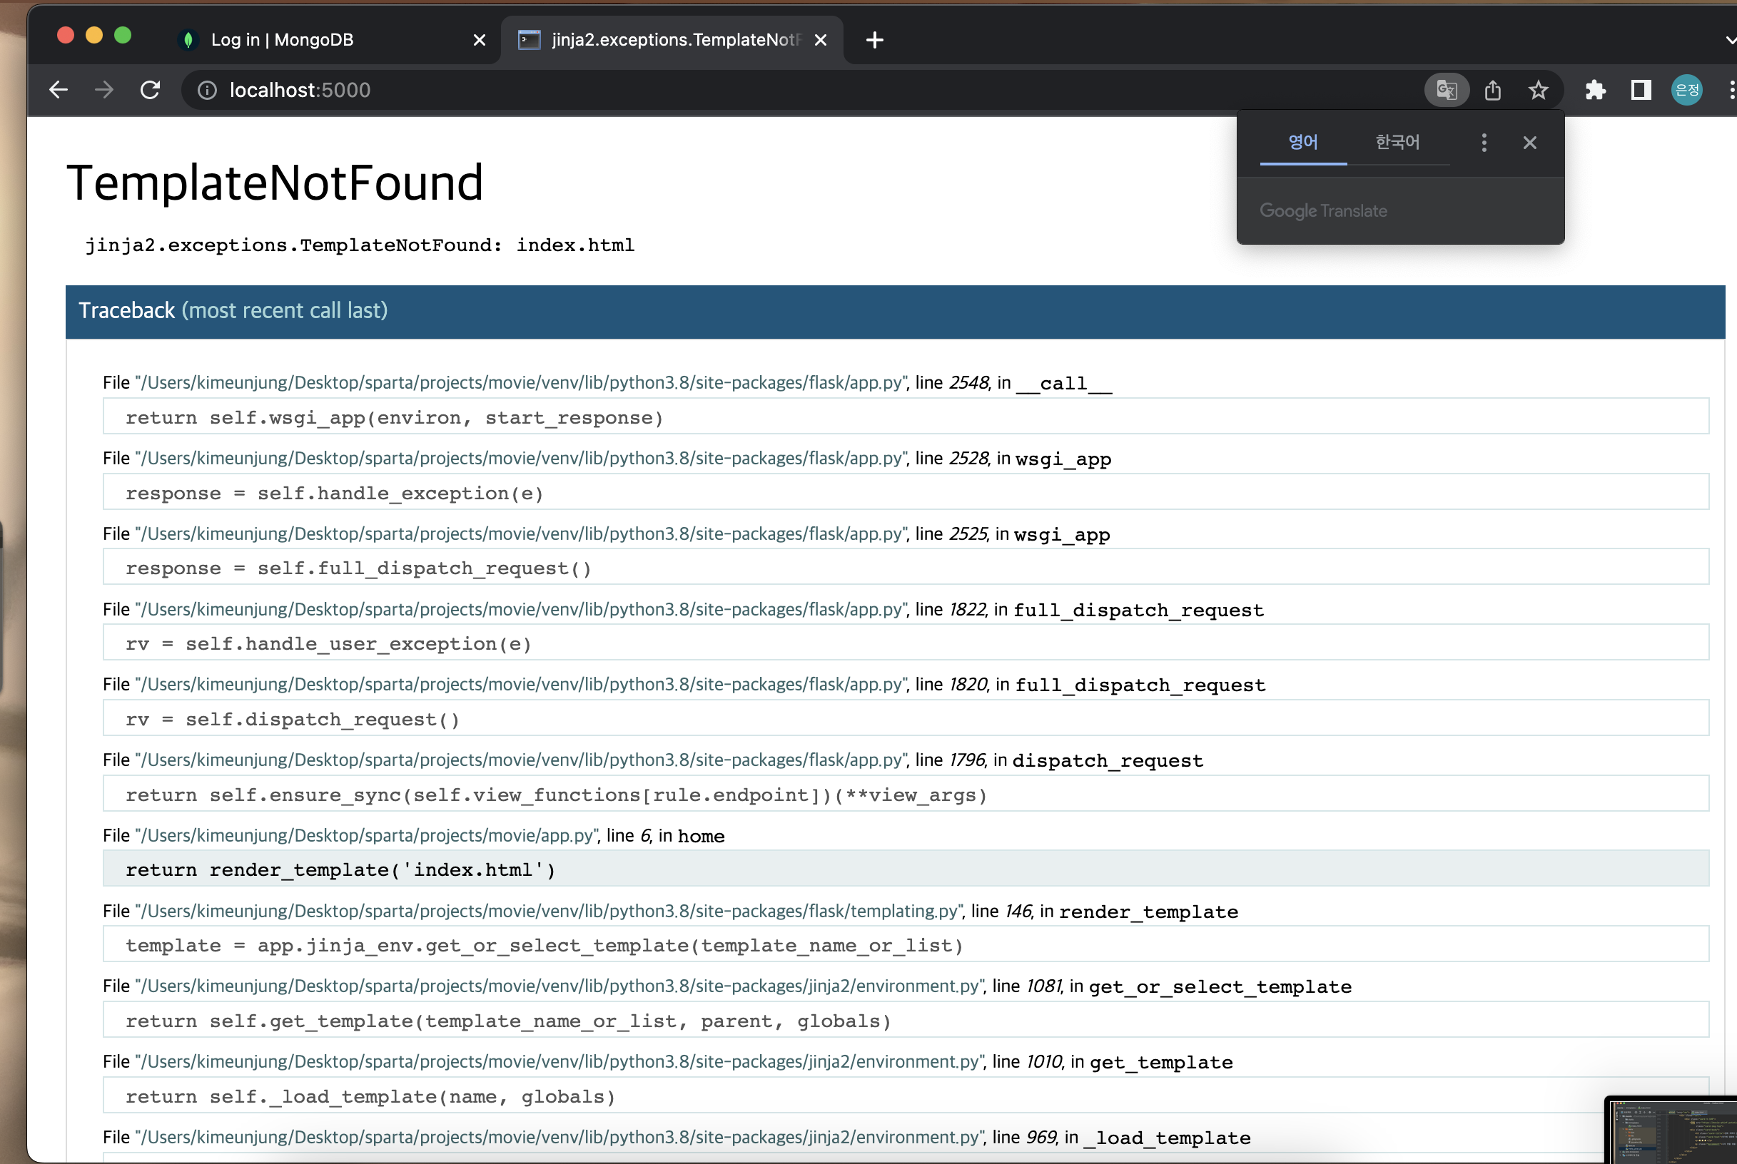Click the Traceback header bar
Screen dimensions: 1737x1164
(x=895, y=311)
